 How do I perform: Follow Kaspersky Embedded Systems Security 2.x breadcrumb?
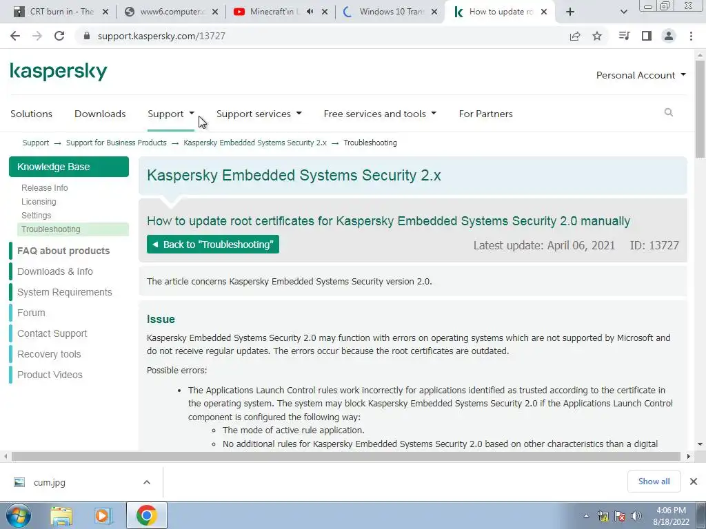click(255, 143)
